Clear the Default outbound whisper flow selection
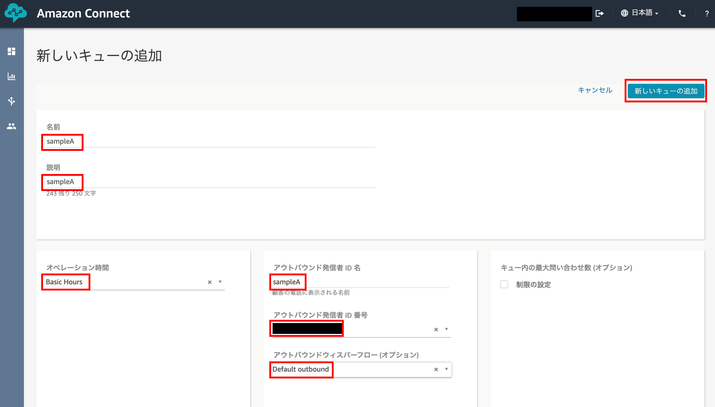This screenshot has width=715, height=407. (x=436, y=369)
